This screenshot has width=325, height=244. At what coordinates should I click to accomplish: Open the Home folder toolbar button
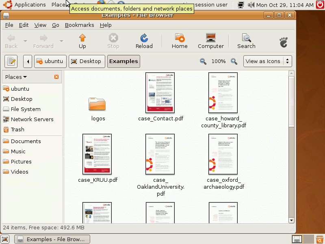point(180,41)
